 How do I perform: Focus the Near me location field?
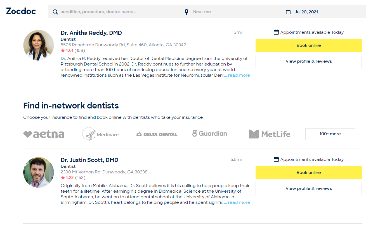point(231,12)
